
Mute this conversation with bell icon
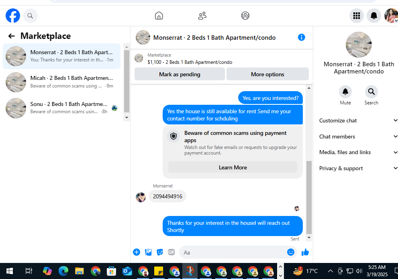tap(345, 92)
